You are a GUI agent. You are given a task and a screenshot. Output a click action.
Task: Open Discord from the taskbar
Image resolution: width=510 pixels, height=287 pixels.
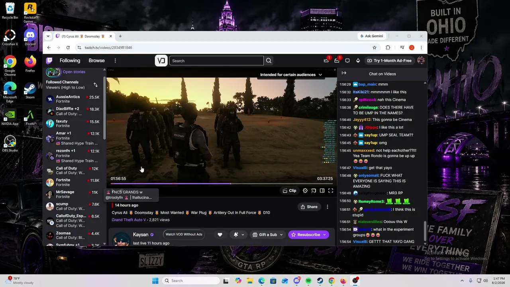click(x=297, y=281)
